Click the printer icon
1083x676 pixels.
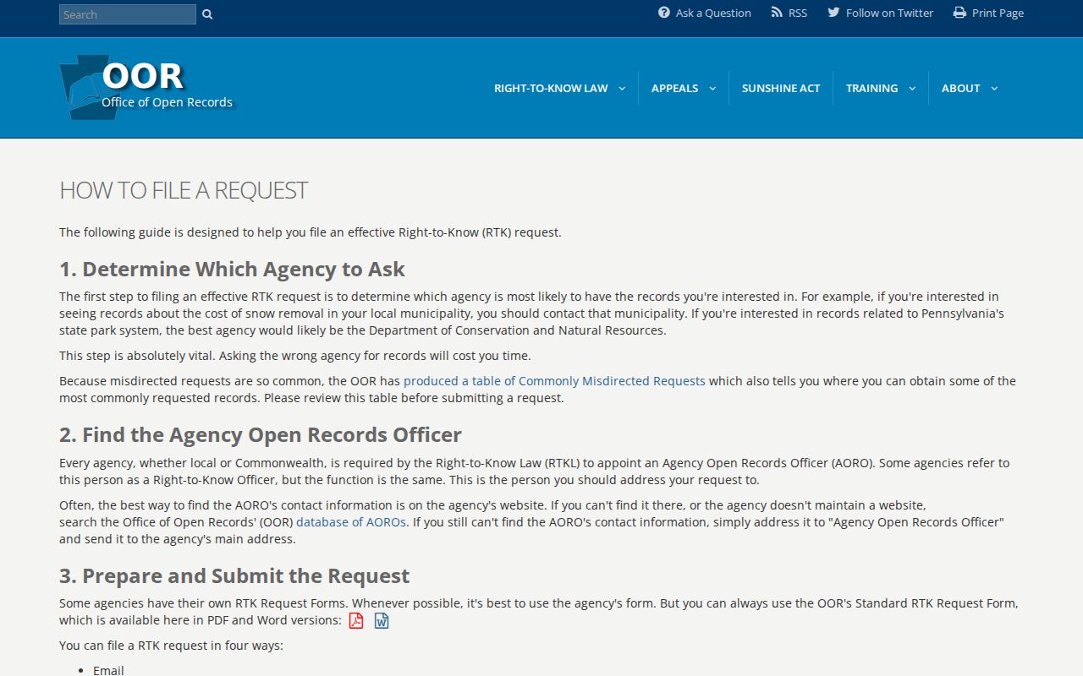coord(959,13)
